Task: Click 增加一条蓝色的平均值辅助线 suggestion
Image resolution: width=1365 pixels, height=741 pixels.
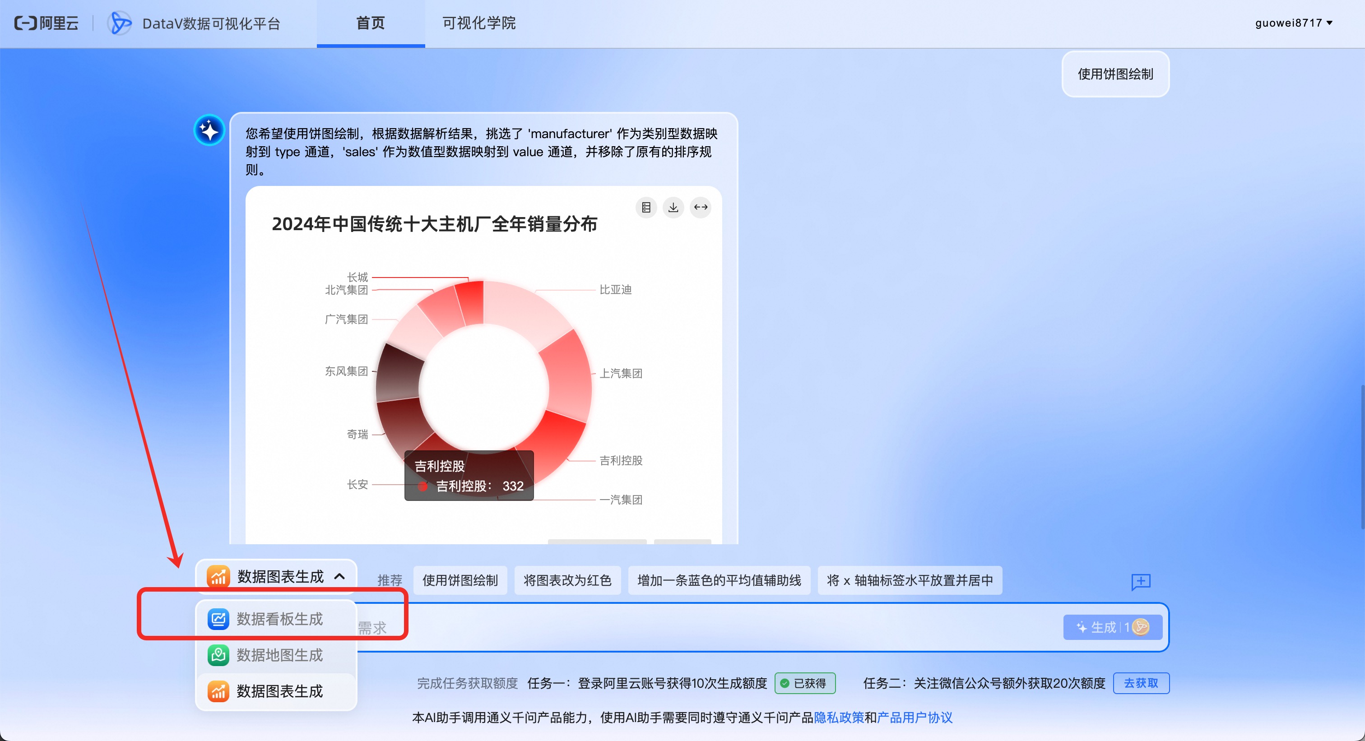Action: pyautogui.click(x=719, y=580)
